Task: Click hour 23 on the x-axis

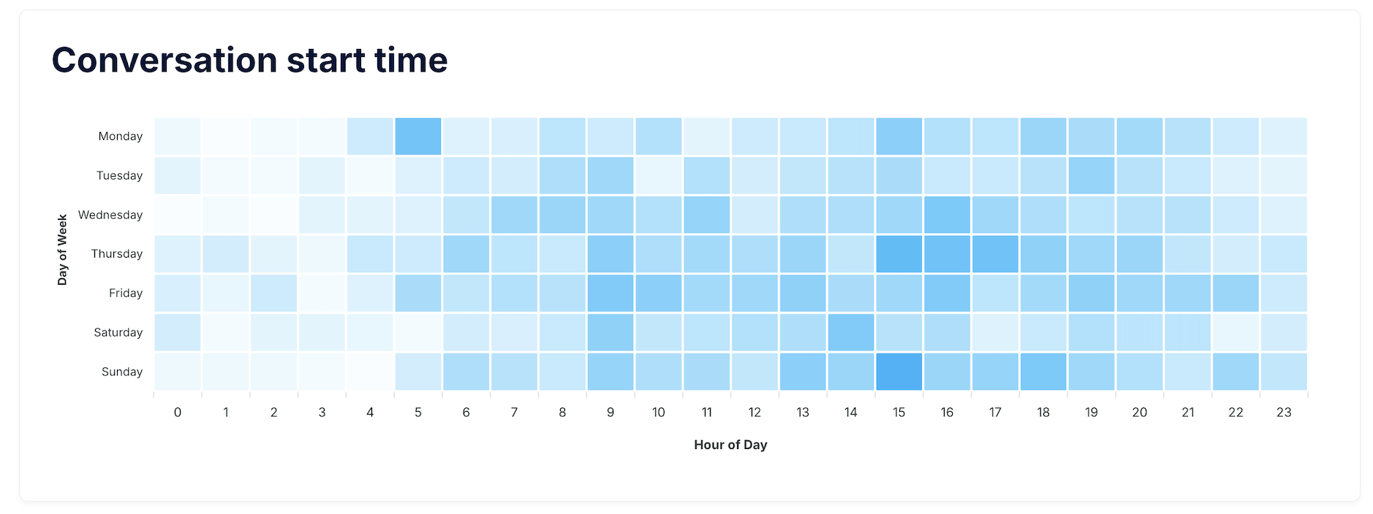Action: 1284,413
